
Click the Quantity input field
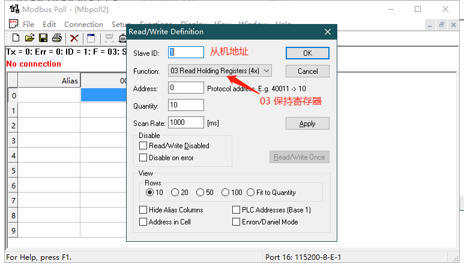coord(186,105)
